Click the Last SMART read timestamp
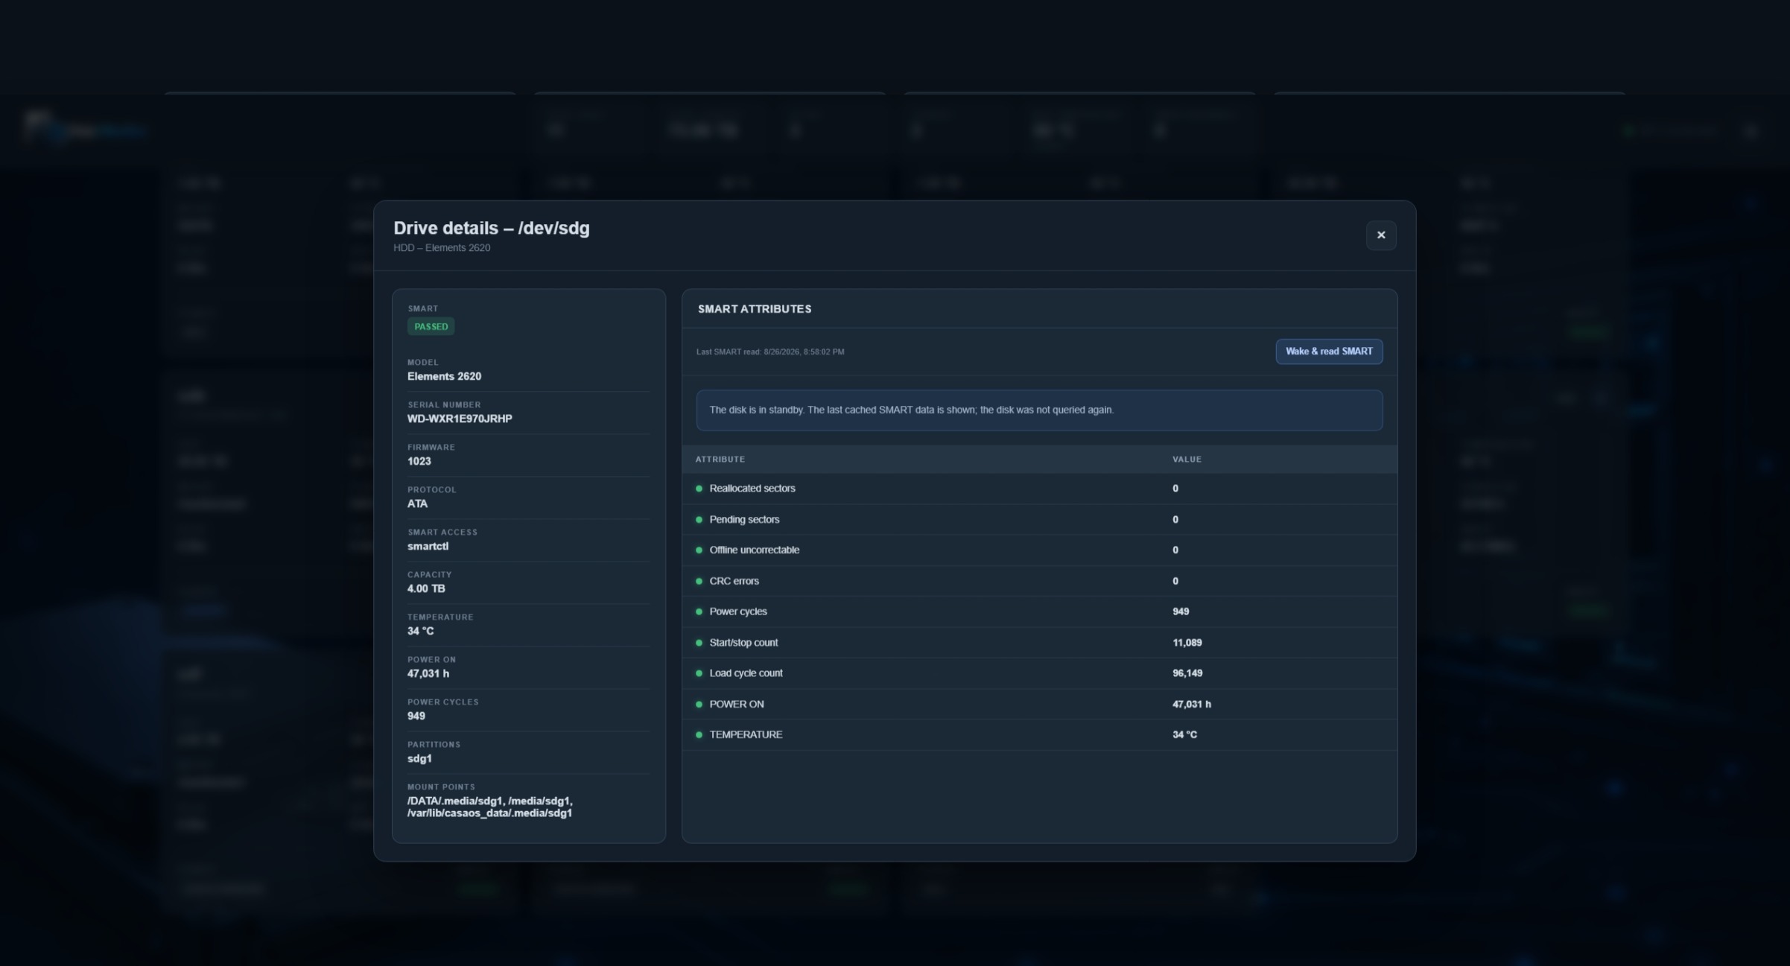 click(770, 352)
